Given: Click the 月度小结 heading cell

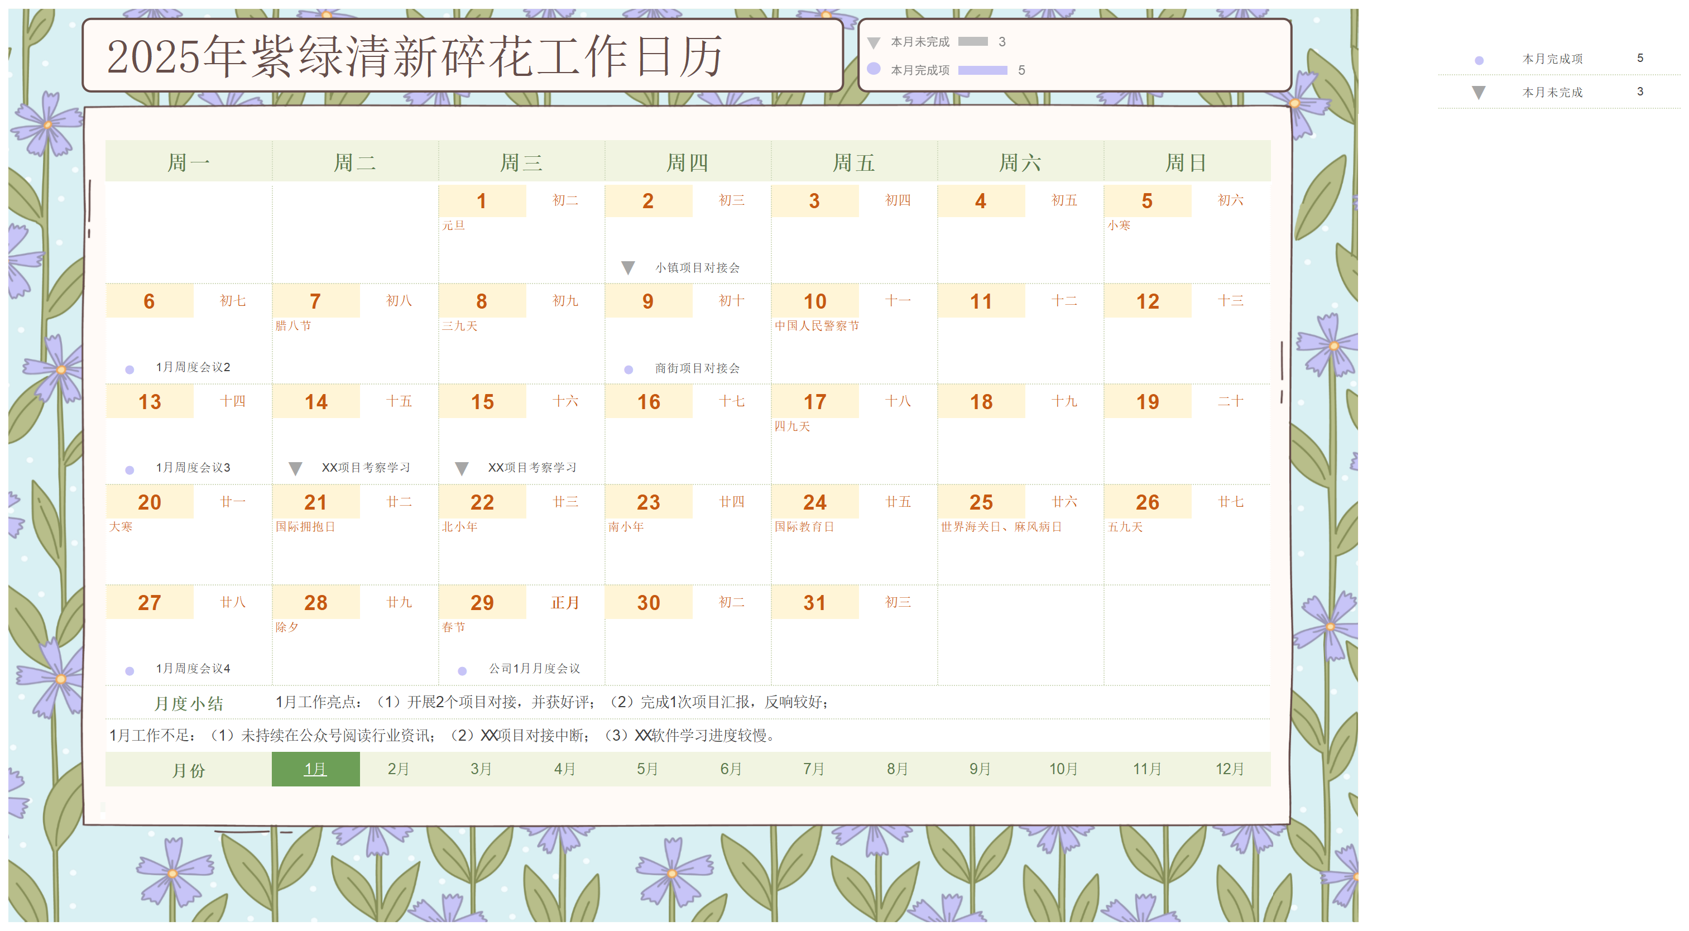Looking at the screenshot, I should click(x=189, y=703).
